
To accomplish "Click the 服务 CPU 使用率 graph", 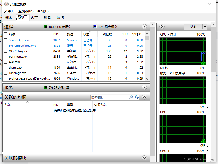I will coord(183,90).
